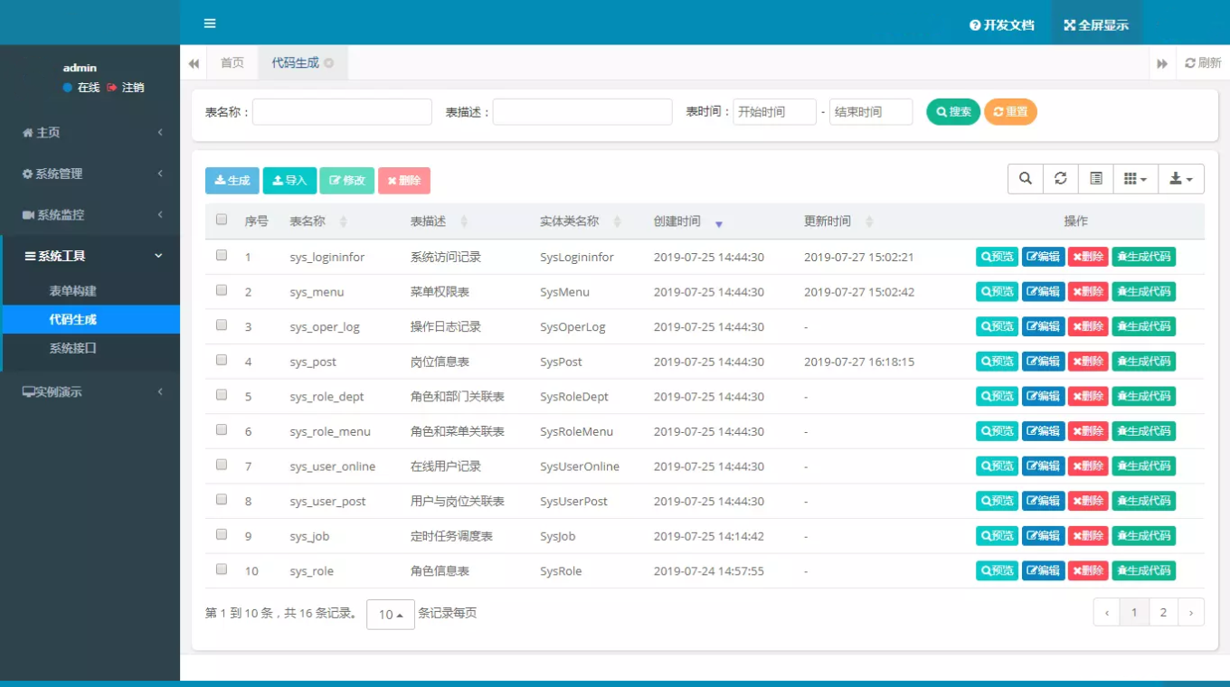
Task: Open the columns grid dropdown
Action: pyautogui.click(x=1135, y=179)
